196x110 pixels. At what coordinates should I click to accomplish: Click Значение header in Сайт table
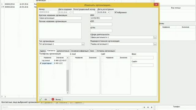click(123, 58)
